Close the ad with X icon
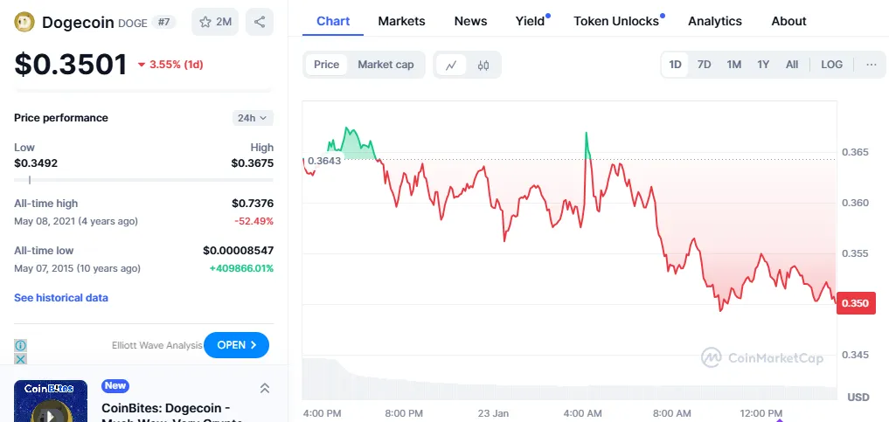Image resolution: width=889 pixels, height=422 pixels. pyautogui.click(x=21, y=358)
